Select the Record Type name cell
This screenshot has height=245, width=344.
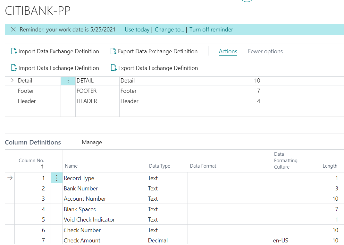tap(105, 178)
